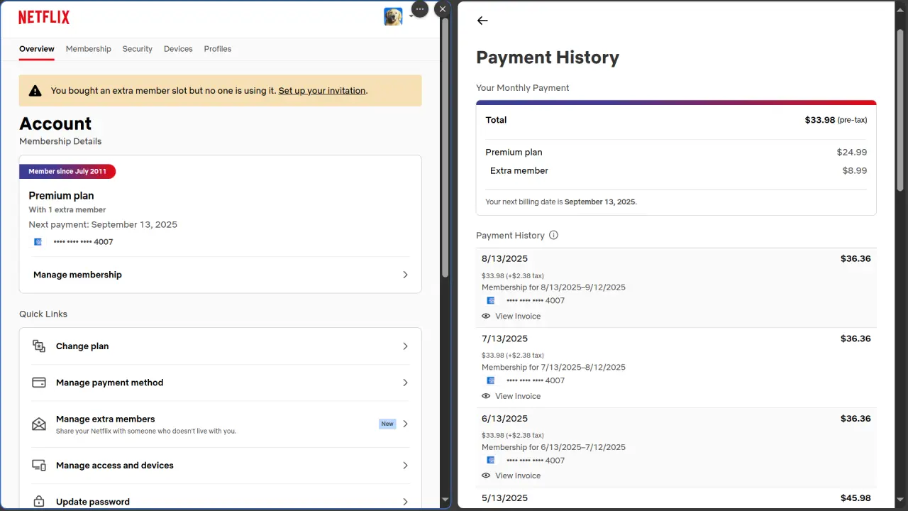Viewport: 908px width, 511px height.
Task: Click card icon in 8/13/2025 payment entry
Action: coord(491,301)
